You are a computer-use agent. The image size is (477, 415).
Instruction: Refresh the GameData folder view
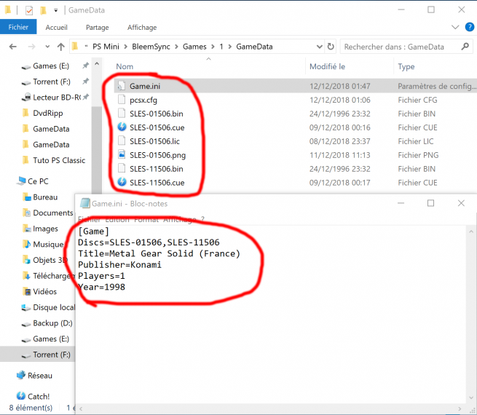[x=331, y=47]
